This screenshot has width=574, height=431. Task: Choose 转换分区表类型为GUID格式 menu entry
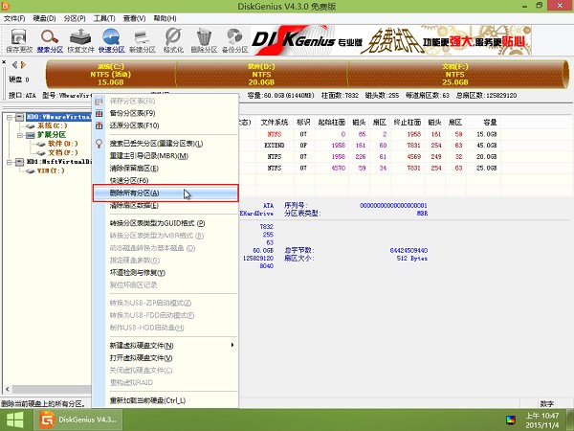click(x=166, y=223)
